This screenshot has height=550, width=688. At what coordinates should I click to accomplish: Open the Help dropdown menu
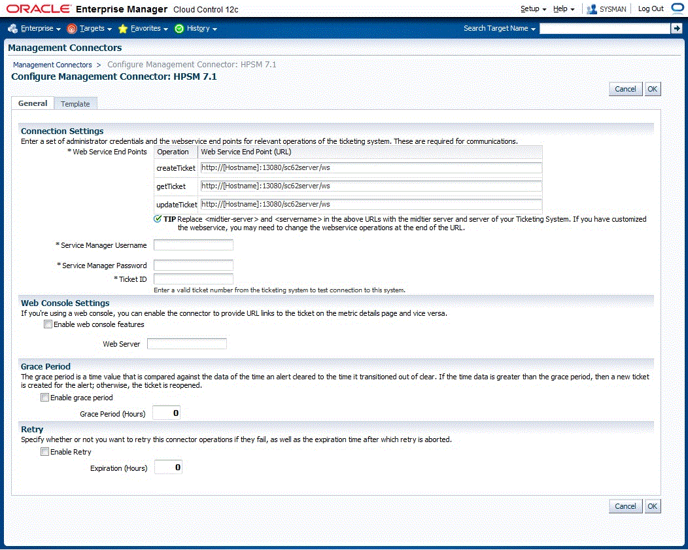(564, 9)
